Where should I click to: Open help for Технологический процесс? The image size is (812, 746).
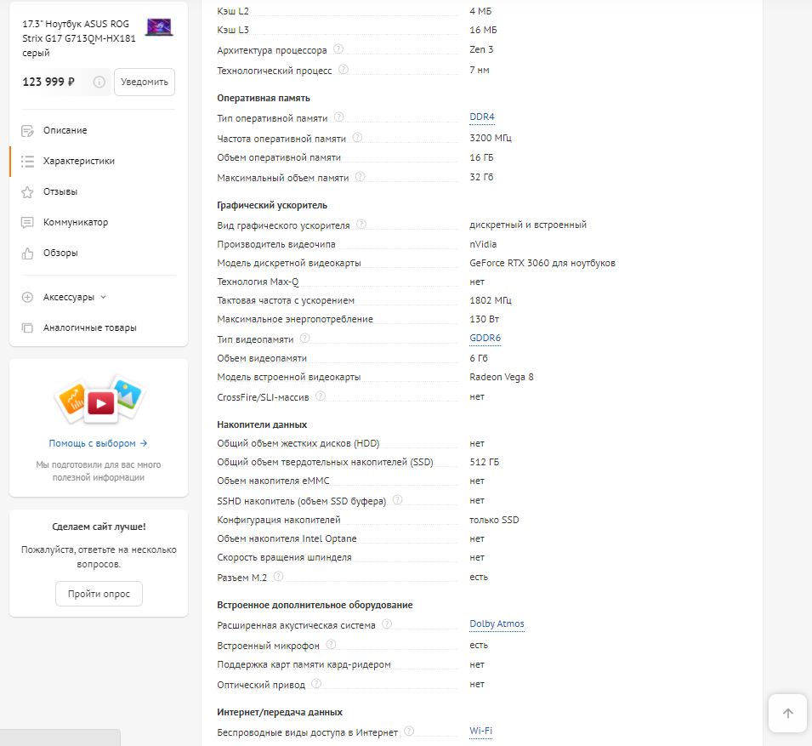tap(344, 70)
